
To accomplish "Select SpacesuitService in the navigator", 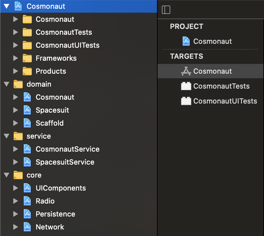I will [x=65, y=162].
